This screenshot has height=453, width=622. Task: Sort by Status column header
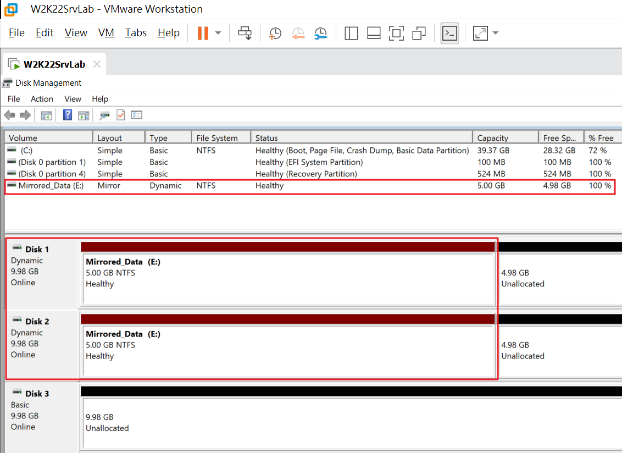tap(362, 138)
